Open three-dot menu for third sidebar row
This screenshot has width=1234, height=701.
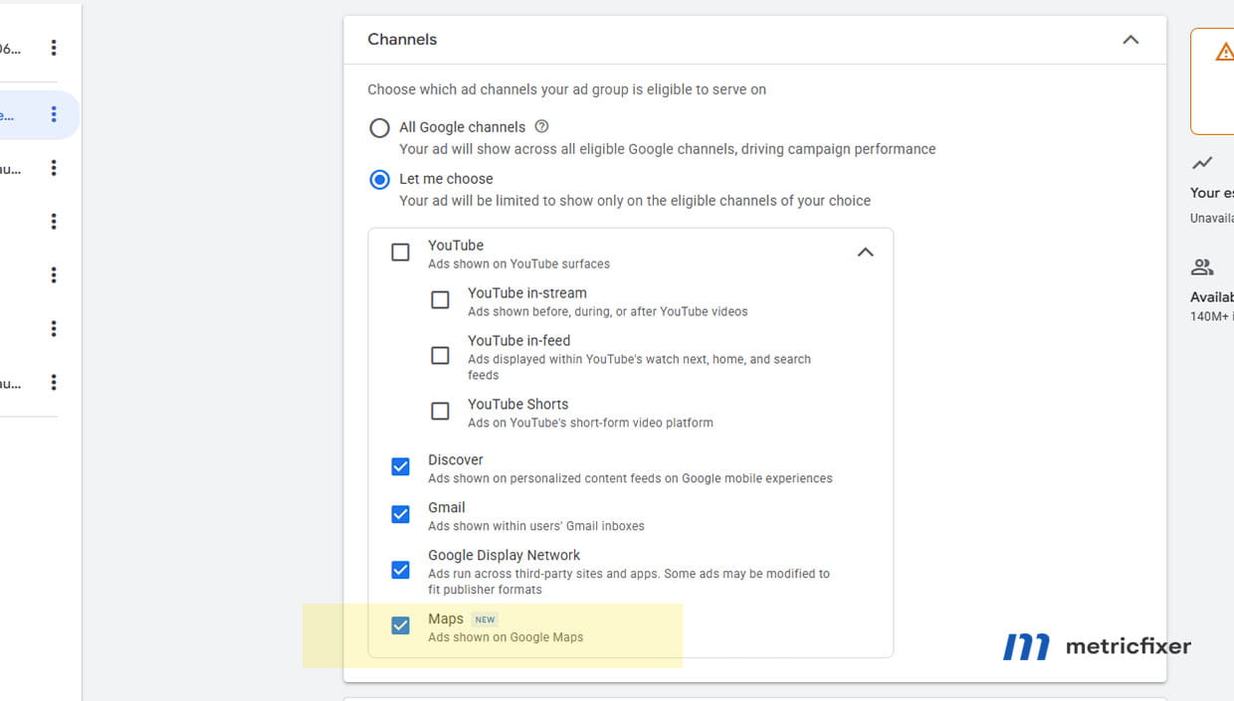click(x=54, y=168)
